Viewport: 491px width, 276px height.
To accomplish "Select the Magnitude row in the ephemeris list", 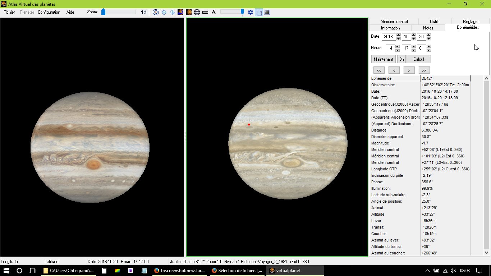I will point(420,143).
